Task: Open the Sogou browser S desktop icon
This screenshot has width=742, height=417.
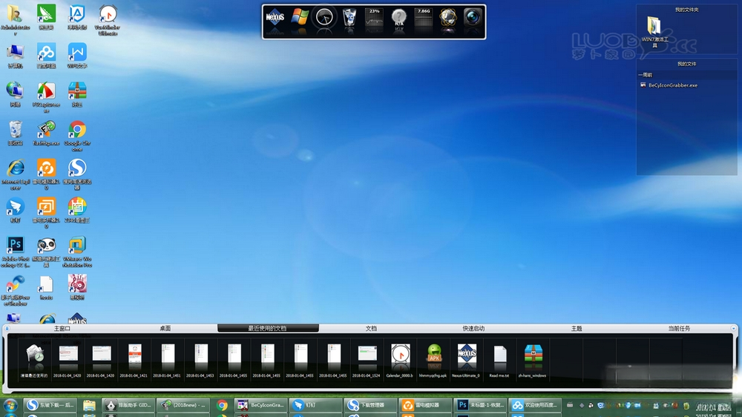Action: (77, 174)
